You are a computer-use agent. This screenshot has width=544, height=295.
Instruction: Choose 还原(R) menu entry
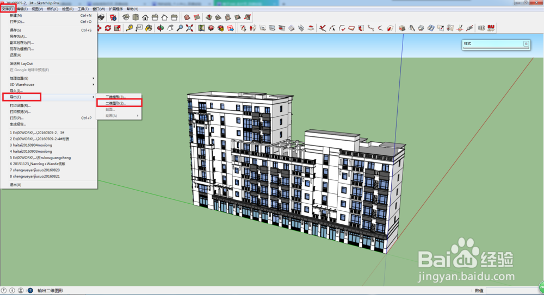[x=48, y=55]
